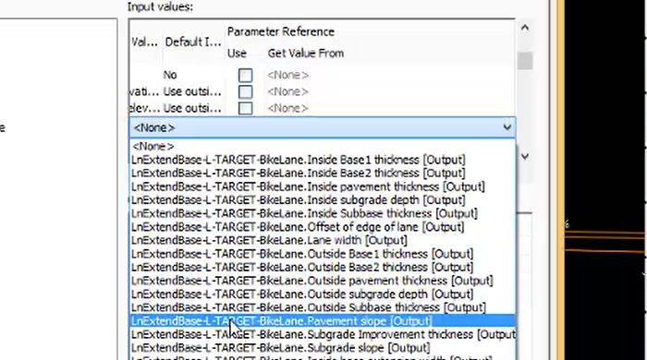Viewport: 647px width, 360px height.
Task: Tick the Use checkbox in the 'No' row
Action: (x=245, y=75)
